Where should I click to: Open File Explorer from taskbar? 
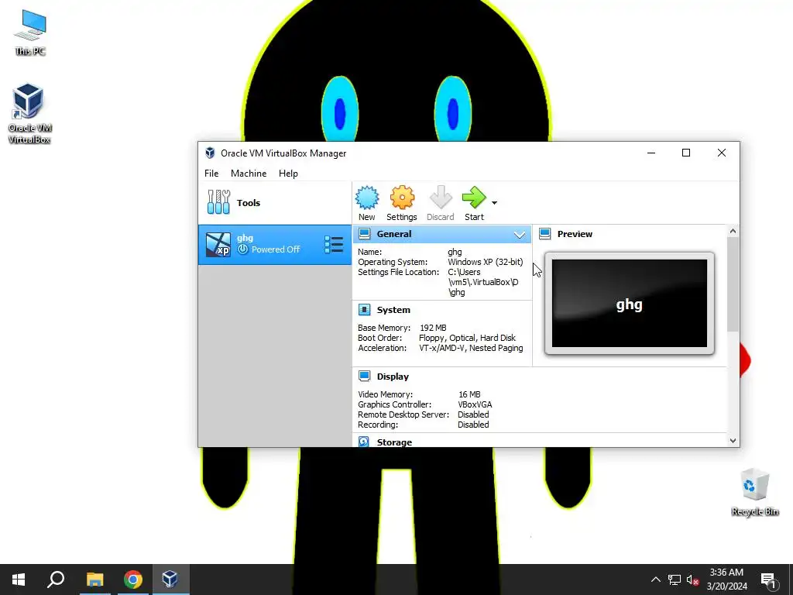94,580
